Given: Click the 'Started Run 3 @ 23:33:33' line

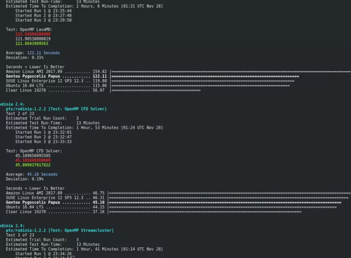Looking at the screenshot, I should pos(43,142).
